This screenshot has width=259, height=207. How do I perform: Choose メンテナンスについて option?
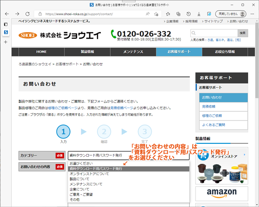[x=129, y=184]
